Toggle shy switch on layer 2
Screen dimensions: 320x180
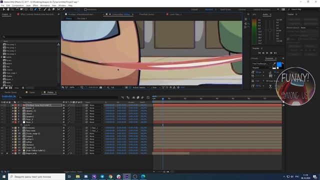click(x=63, y=108)
